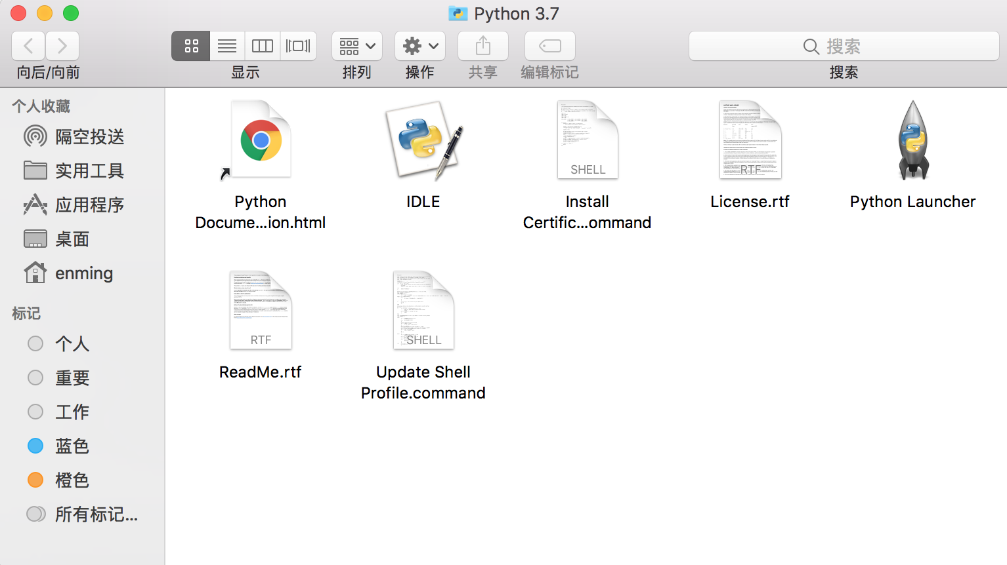Run the Install Certificates.command script
The image size is (1007, 565).
click(587, 140)
